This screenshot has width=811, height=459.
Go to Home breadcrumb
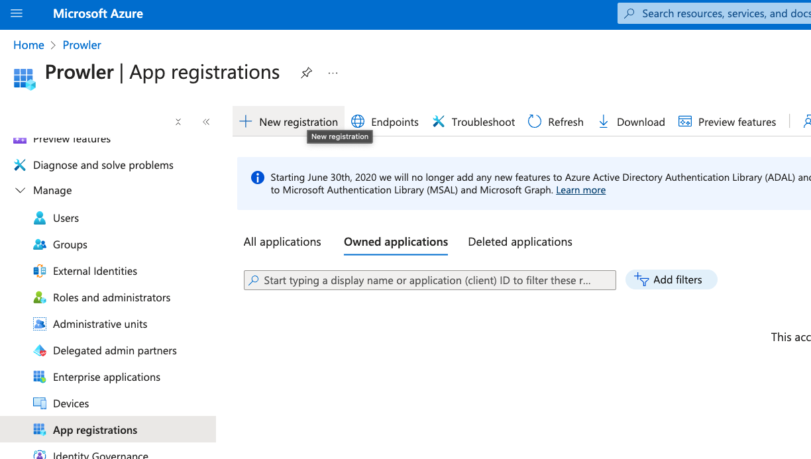tap(28, 45)
